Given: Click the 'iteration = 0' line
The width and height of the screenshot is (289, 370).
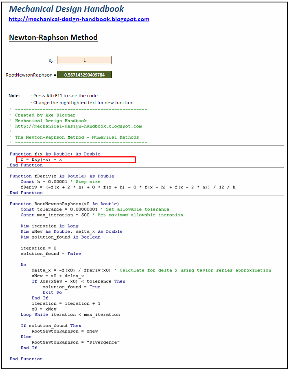Looking at the screenshot, I should coord(38,248).
